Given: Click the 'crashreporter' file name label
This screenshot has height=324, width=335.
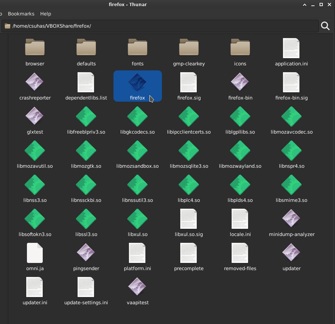Looking at the screenshot, I should (x=35, y=98).
